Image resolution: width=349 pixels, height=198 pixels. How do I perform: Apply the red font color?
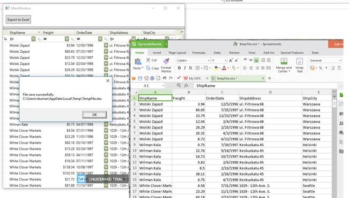[x=224, y=68]
